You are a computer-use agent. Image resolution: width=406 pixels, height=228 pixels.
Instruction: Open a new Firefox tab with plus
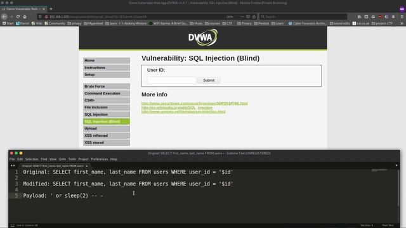51,9
